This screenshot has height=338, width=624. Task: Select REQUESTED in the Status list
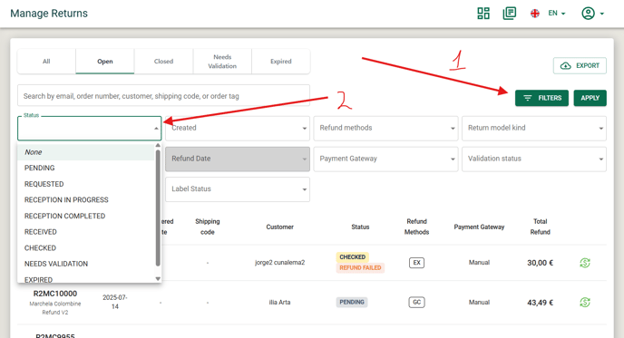point(86,184)
